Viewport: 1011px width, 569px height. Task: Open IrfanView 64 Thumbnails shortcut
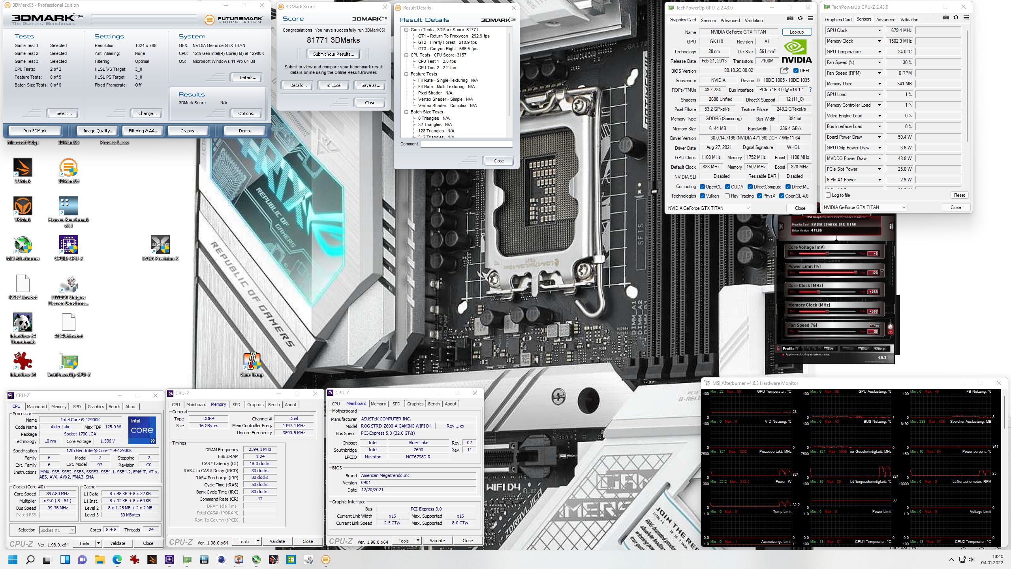click(23, 328)
